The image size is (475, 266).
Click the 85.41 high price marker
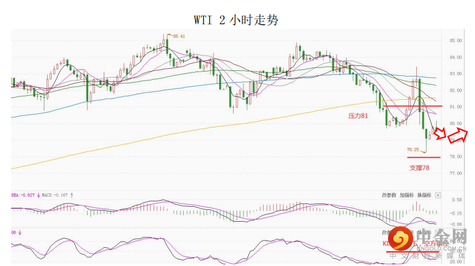pos(178,36)
